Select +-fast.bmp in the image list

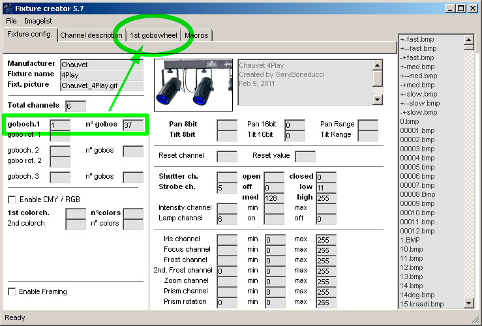pyautogui.click(x=417, y=39)
